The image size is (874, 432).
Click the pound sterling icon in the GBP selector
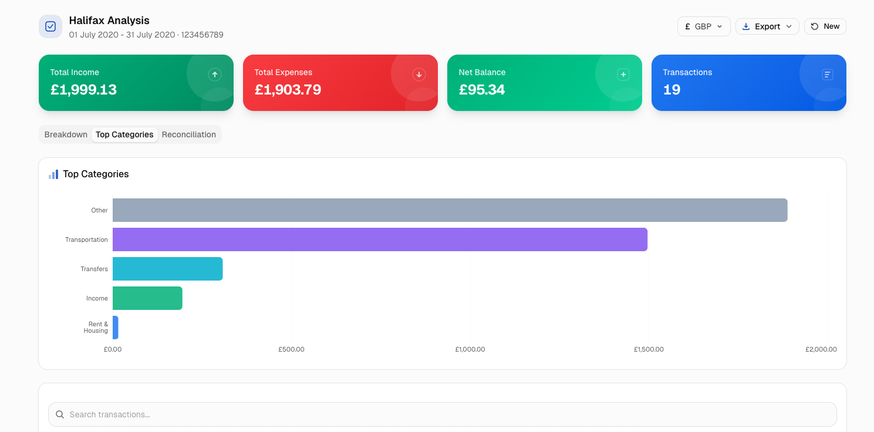pyautogui.click(x=688, y=26)
